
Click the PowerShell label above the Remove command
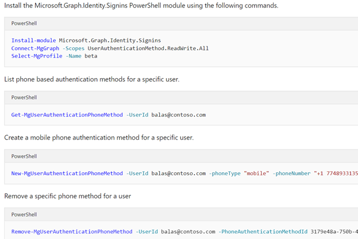pos(24,214)
